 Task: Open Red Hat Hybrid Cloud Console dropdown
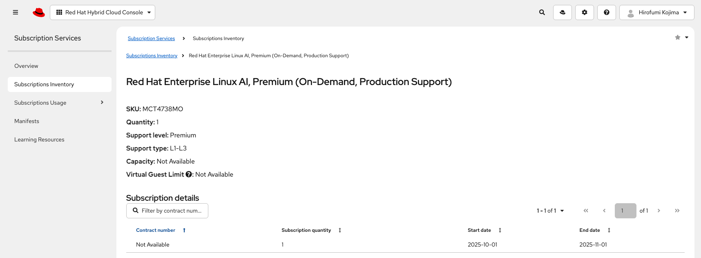pyautogui.click(x=103, y=12)
